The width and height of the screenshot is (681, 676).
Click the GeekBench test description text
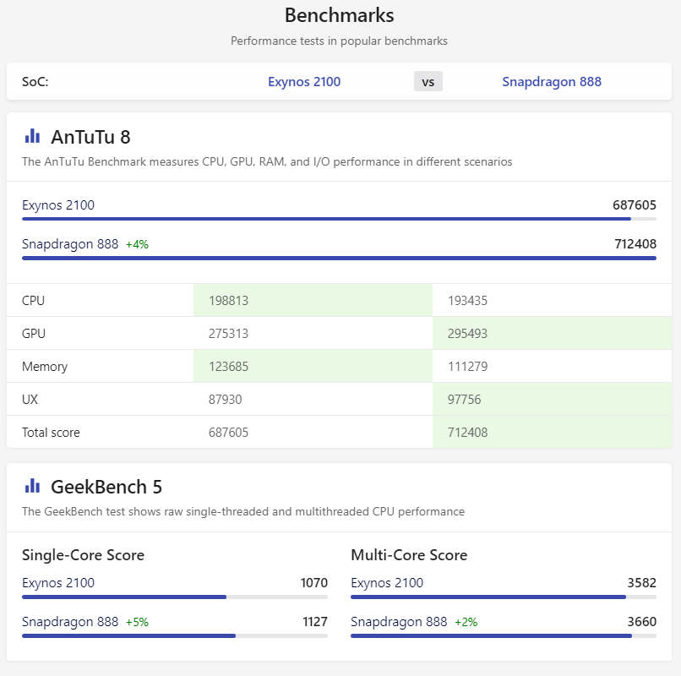pos(243,511)
